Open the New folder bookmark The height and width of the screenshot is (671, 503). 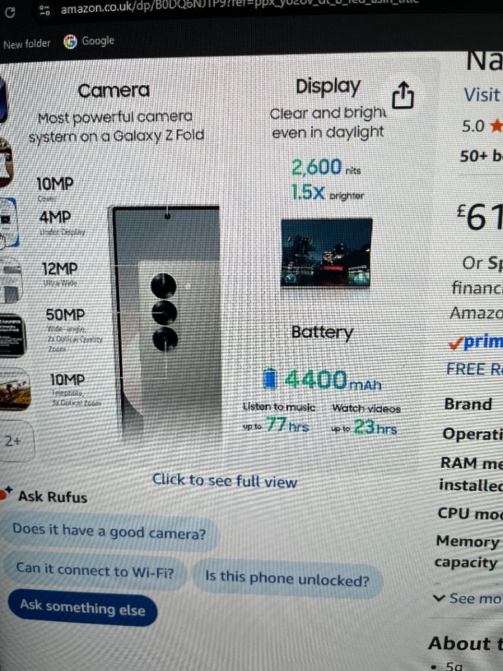tap(26, 44)
